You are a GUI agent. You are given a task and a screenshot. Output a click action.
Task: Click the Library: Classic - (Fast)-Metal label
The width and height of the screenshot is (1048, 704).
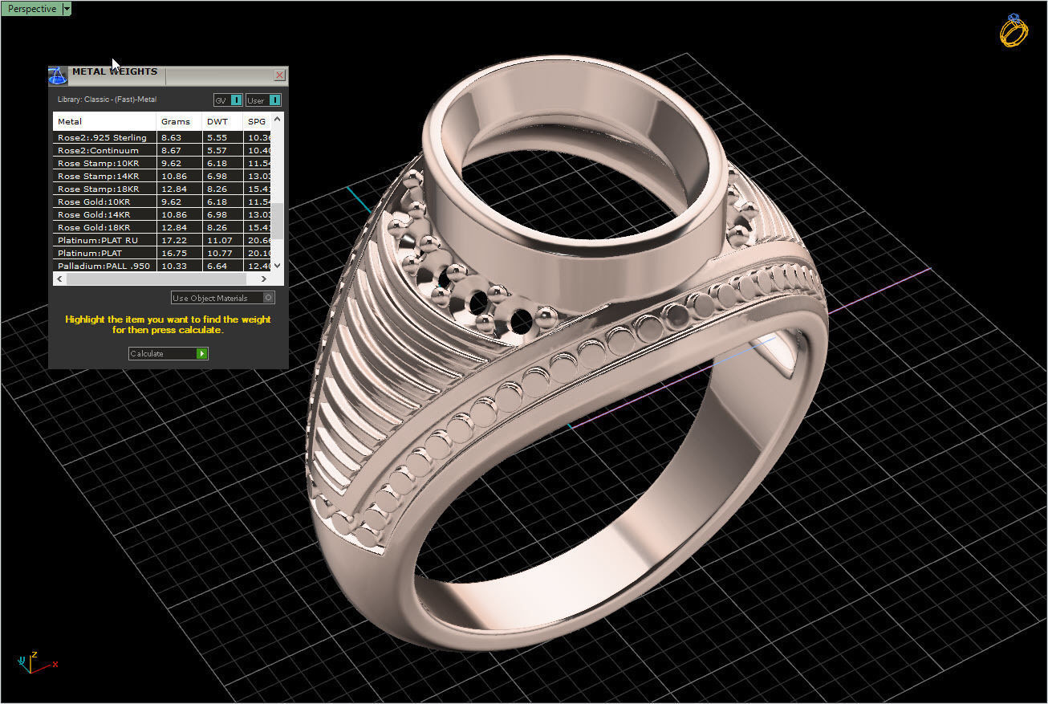[107, 100]
